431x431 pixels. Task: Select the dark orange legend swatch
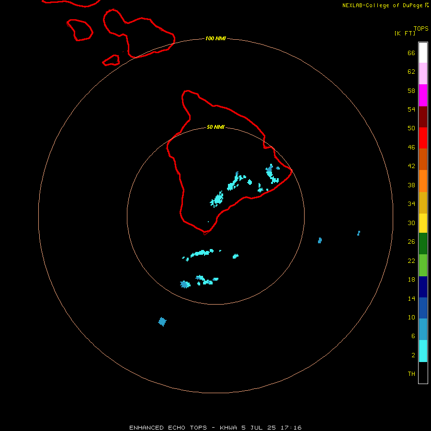coord(423,159)
